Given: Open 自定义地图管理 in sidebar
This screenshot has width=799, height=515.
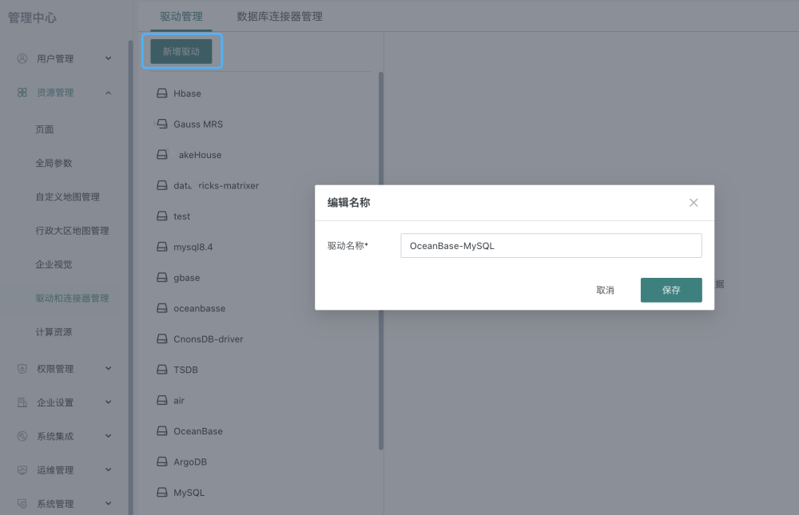Looking at the screenshot, I should pyautogui.click(x=67, y=196).
